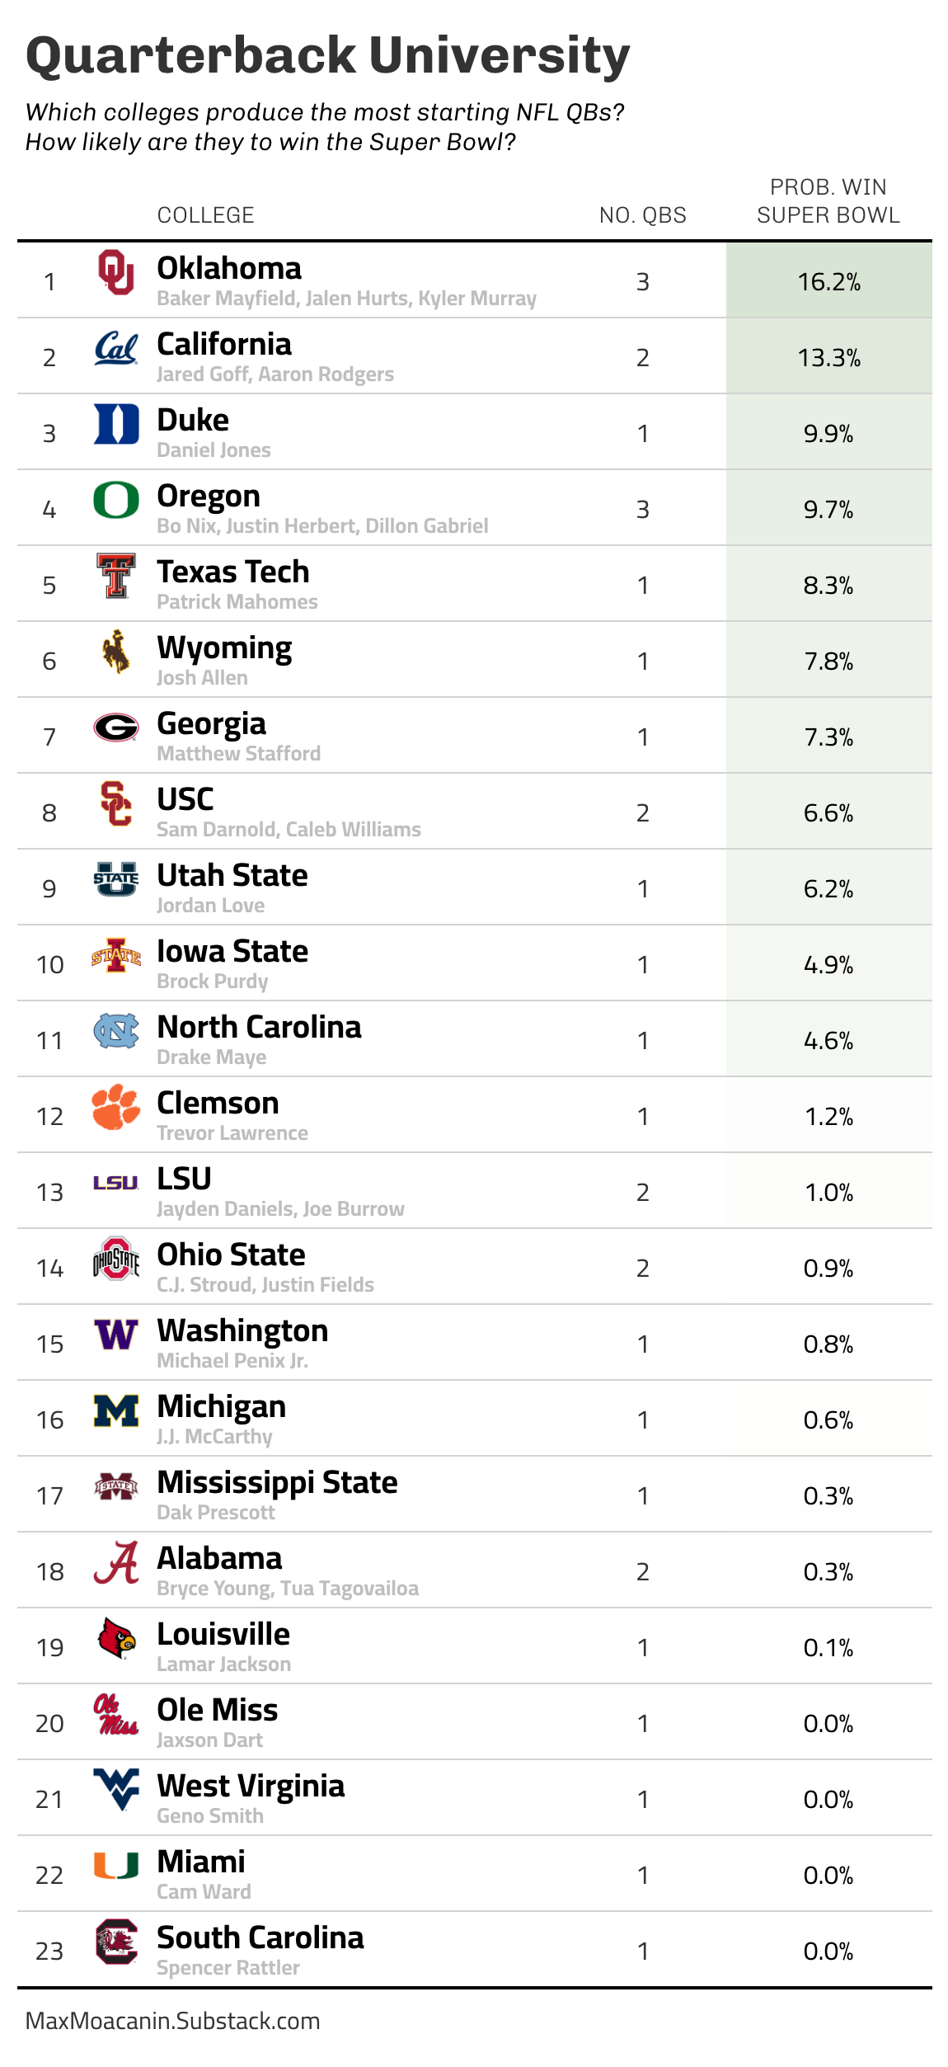Click the Mississippi State college name
The height and width of the screenshot is (2067, 948).
coord(277,1482)
